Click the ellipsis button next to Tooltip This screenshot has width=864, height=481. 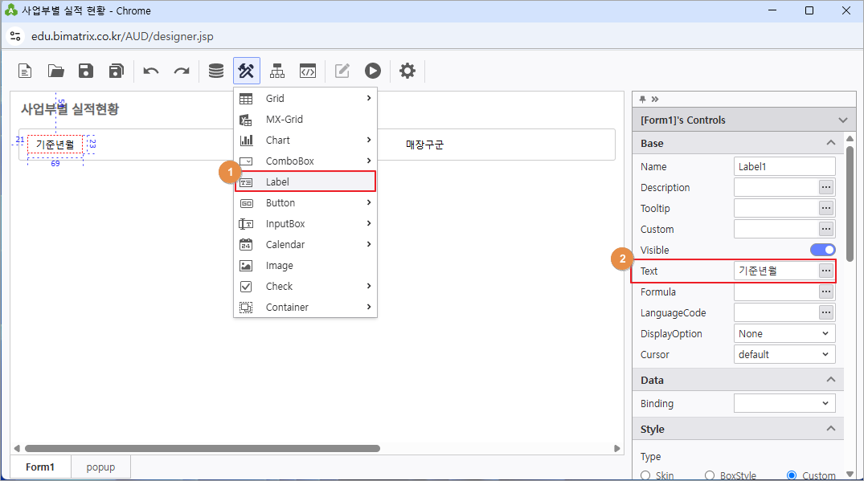click(826, 208)
